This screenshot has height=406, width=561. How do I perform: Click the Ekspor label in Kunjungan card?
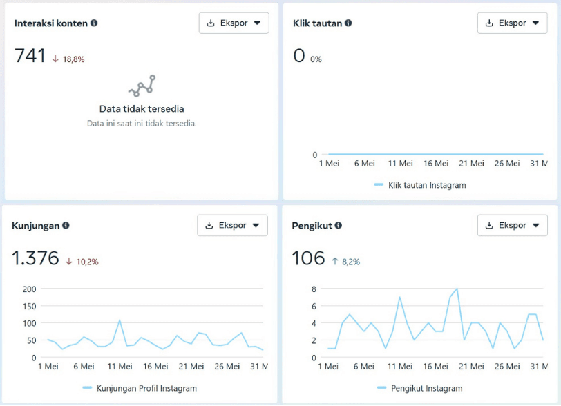click(233, 225)
